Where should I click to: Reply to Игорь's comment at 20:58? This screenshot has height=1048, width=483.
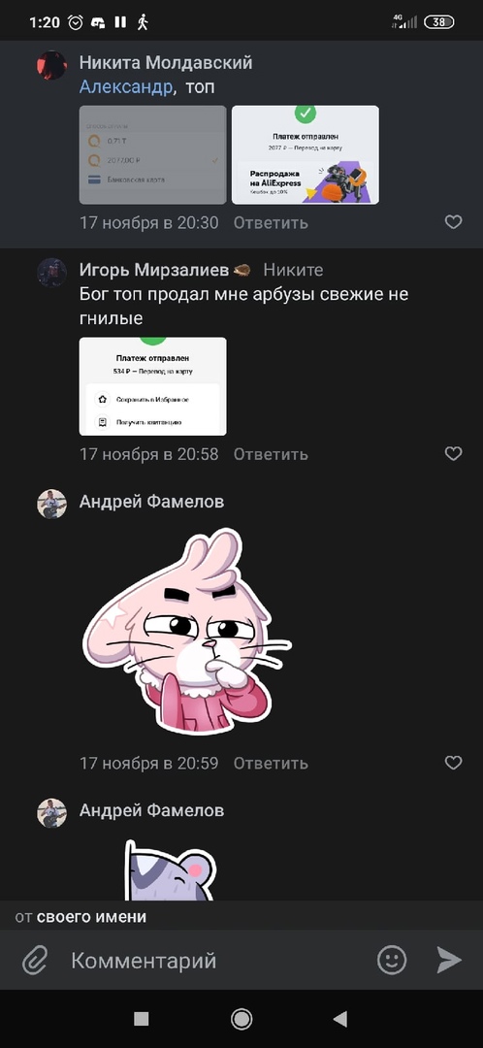pyautogui.click(x=271, y=454)
